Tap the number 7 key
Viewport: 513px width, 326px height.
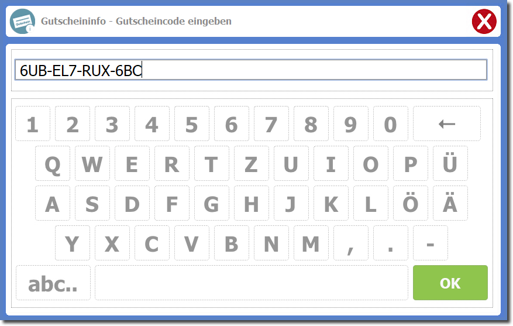click(271, 123)
